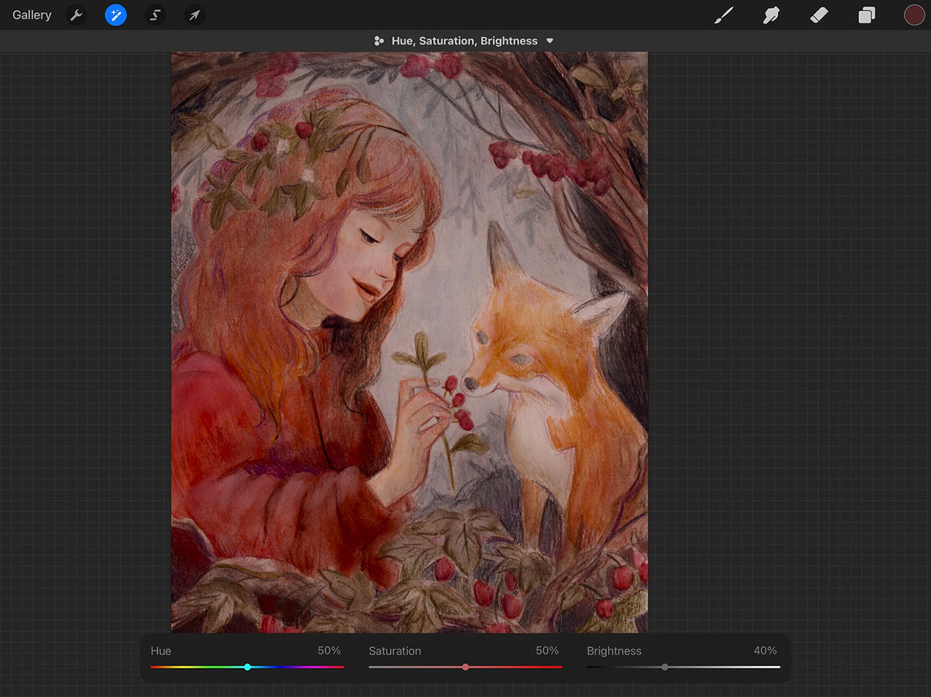Select the Eraser tool
This screenshot has height=697, width=931.
[x=819, y=15]
